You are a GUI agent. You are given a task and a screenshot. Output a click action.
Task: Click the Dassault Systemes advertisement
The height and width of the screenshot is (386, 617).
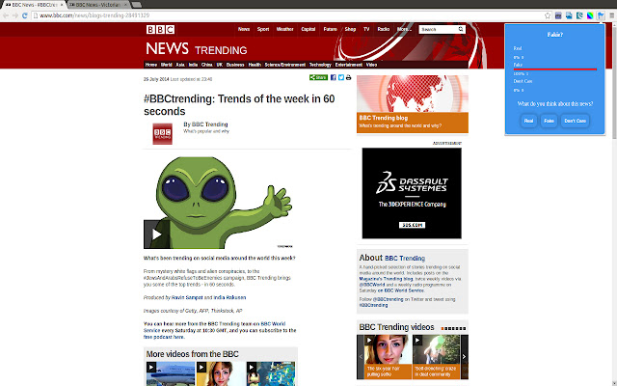click(412, 193)
